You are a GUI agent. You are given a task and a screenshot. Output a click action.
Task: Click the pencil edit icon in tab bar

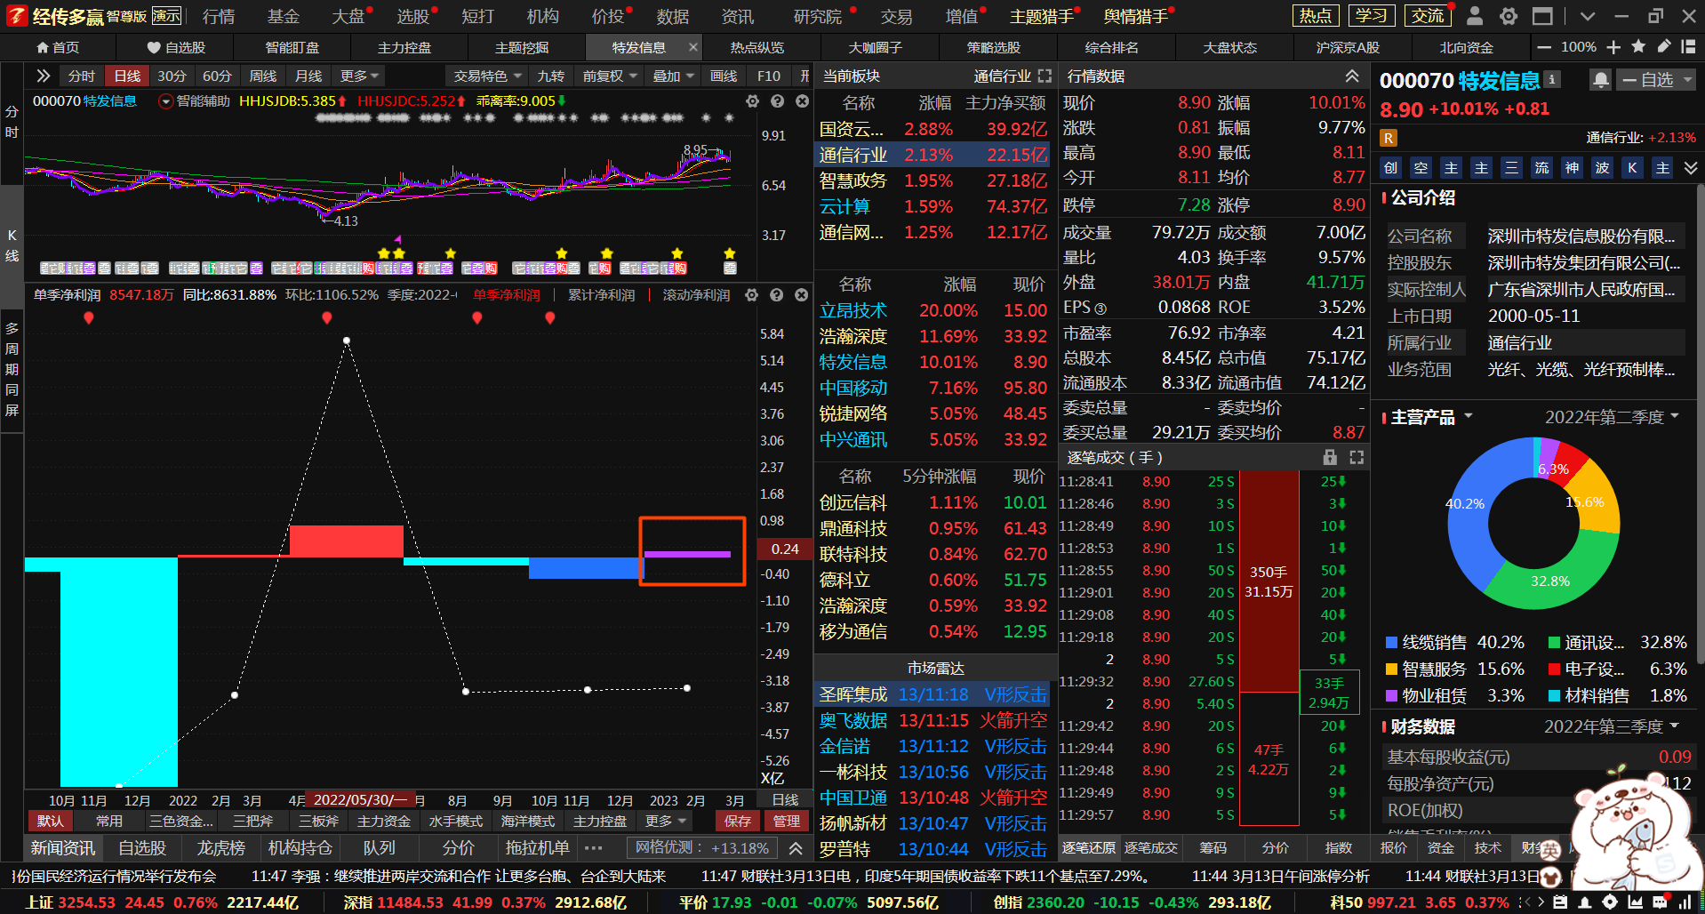click(1664, 47)
